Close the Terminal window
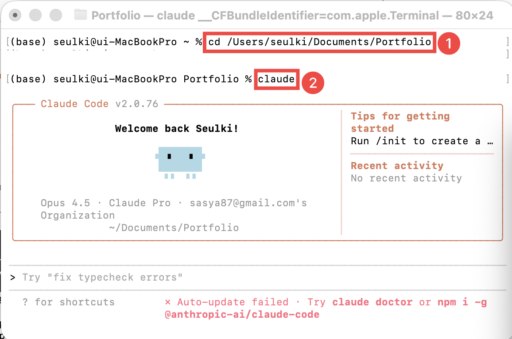Screen dimensions: 512x339 click(x=16, y=15)
